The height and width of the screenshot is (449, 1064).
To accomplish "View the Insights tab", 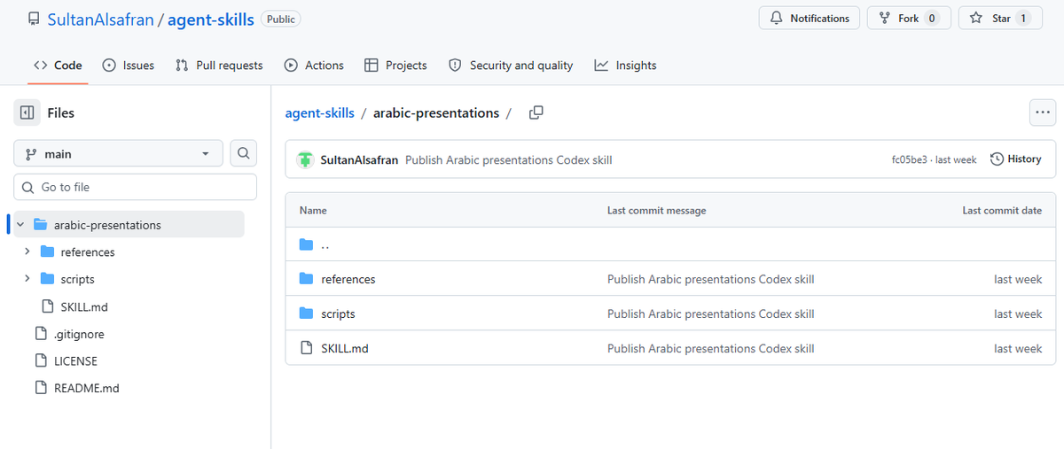I will click(x=625, y=66).
